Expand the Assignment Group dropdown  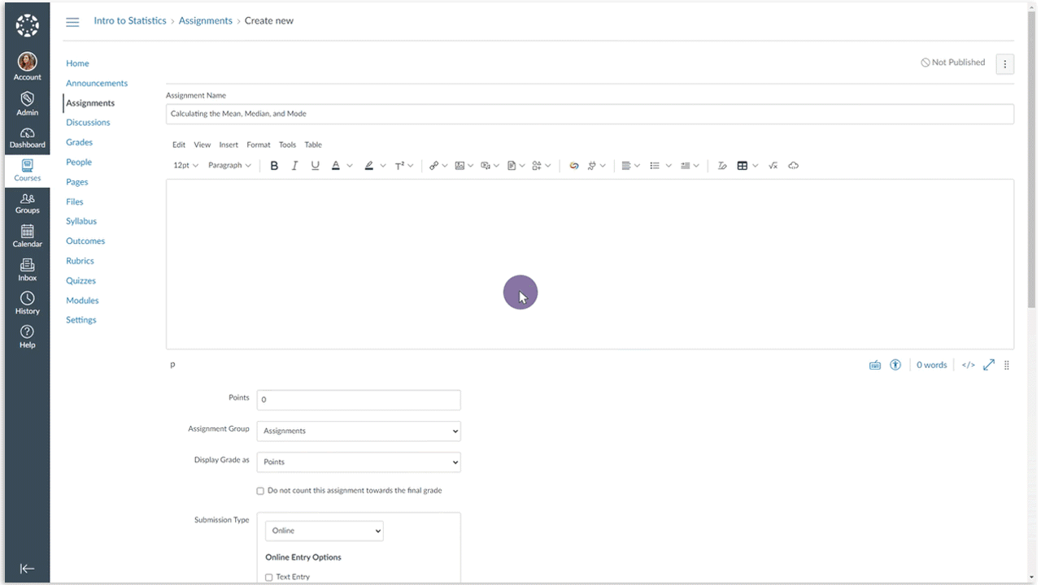tap(359, 431)
